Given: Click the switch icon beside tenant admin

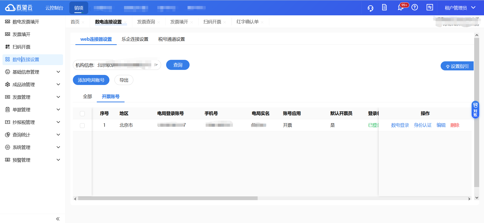Looking at the screenshot, I should [430, 8].
